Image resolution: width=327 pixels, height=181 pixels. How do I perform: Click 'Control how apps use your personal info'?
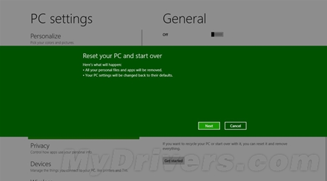coord(61,152)
